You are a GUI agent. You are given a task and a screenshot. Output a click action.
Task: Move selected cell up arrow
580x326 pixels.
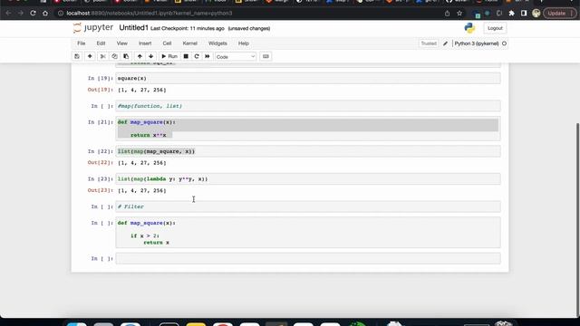pyautogui.click(x=140, y=56)
